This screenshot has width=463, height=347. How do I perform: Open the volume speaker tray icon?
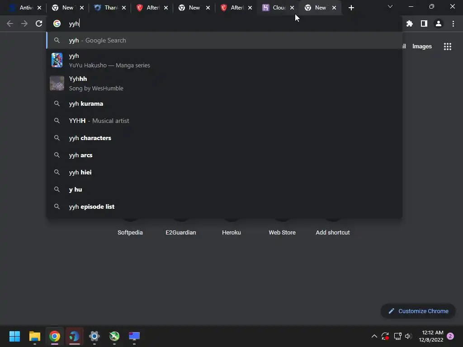[x=408, y=336]
